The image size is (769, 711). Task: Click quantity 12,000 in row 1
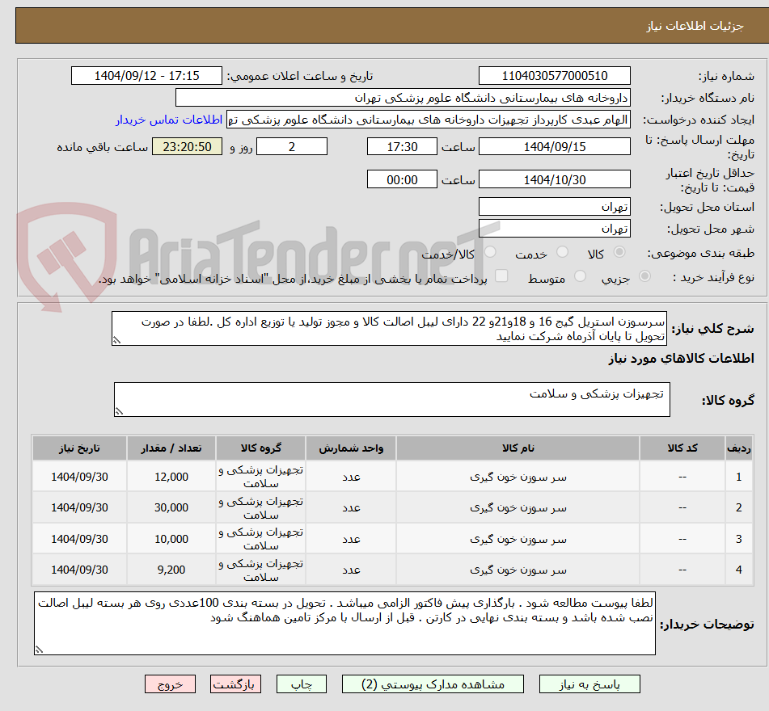[171, 477]
